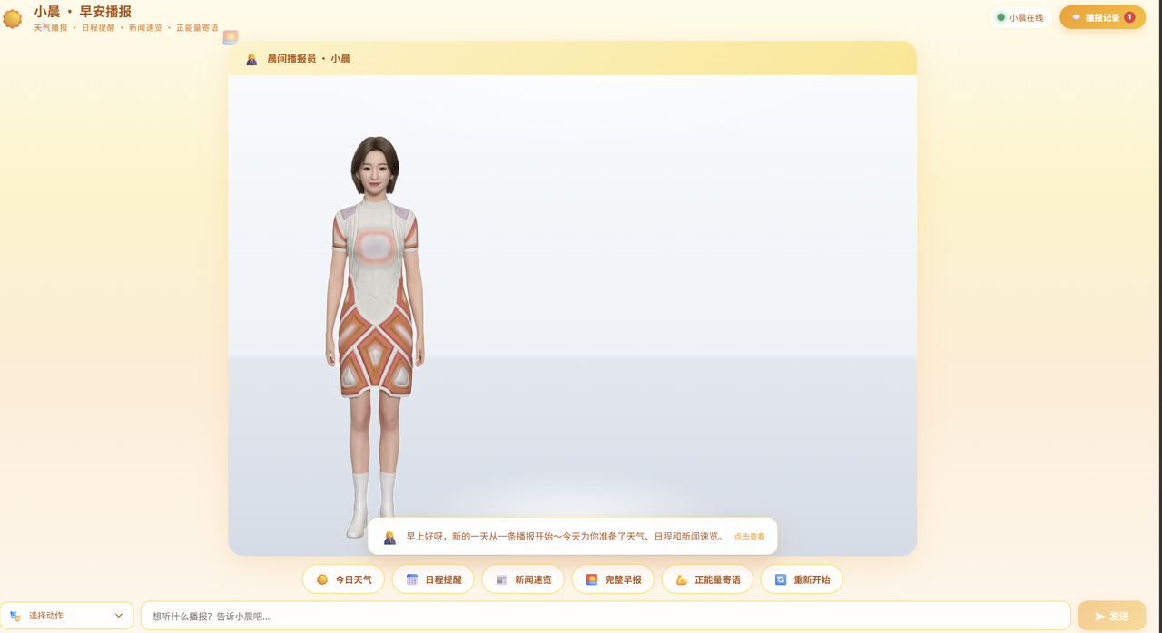Open the 选择动作 dropdown
This screenshot has width=1162, height=633.
click(67, 616)
